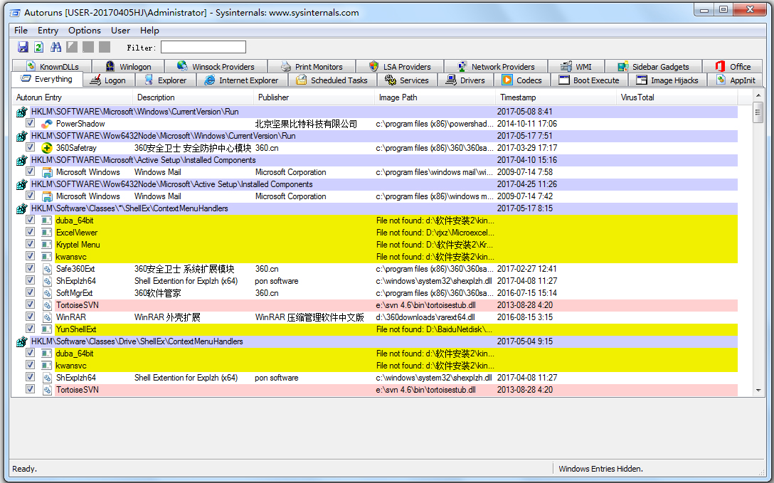774x483 pixels.
Task: Open the Help menu
Action: pyautogui.click(x=149, y=31)
